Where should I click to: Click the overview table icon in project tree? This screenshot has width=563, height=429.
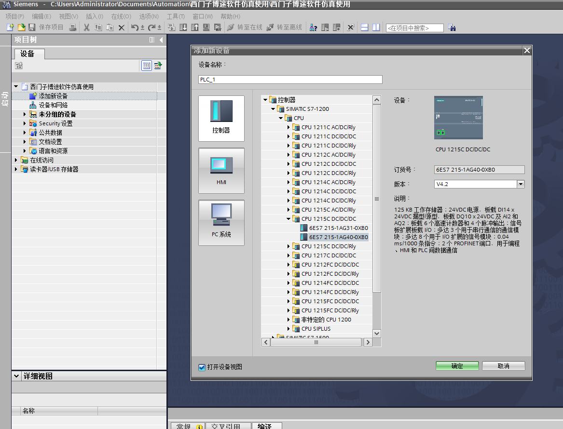(x=147, y=65)
